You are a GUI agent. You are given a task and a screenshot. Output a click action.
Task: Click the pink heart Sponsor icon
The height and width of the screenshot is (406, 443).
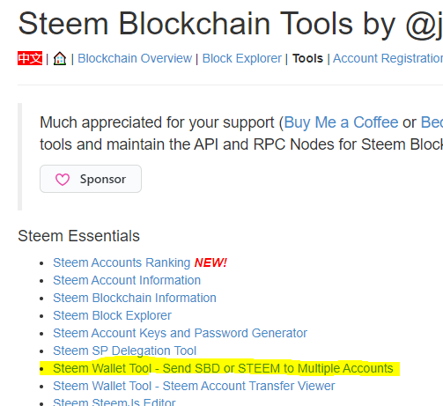63,179
